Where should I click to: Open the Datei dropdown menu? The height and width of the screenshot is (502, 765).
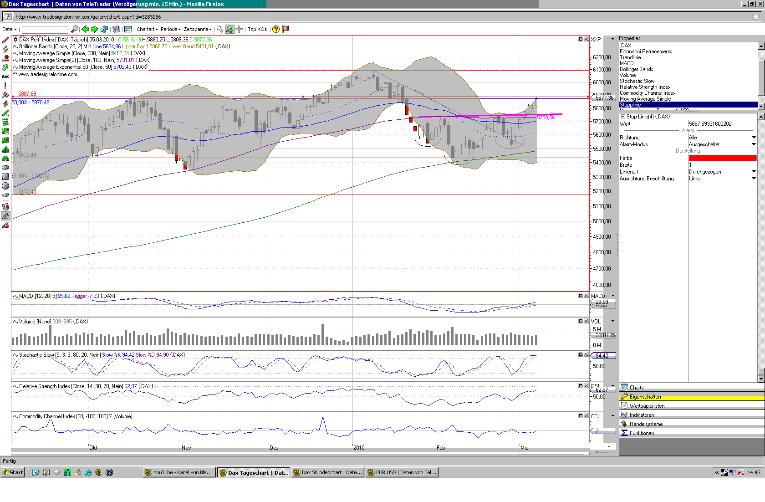click(10, 29)
